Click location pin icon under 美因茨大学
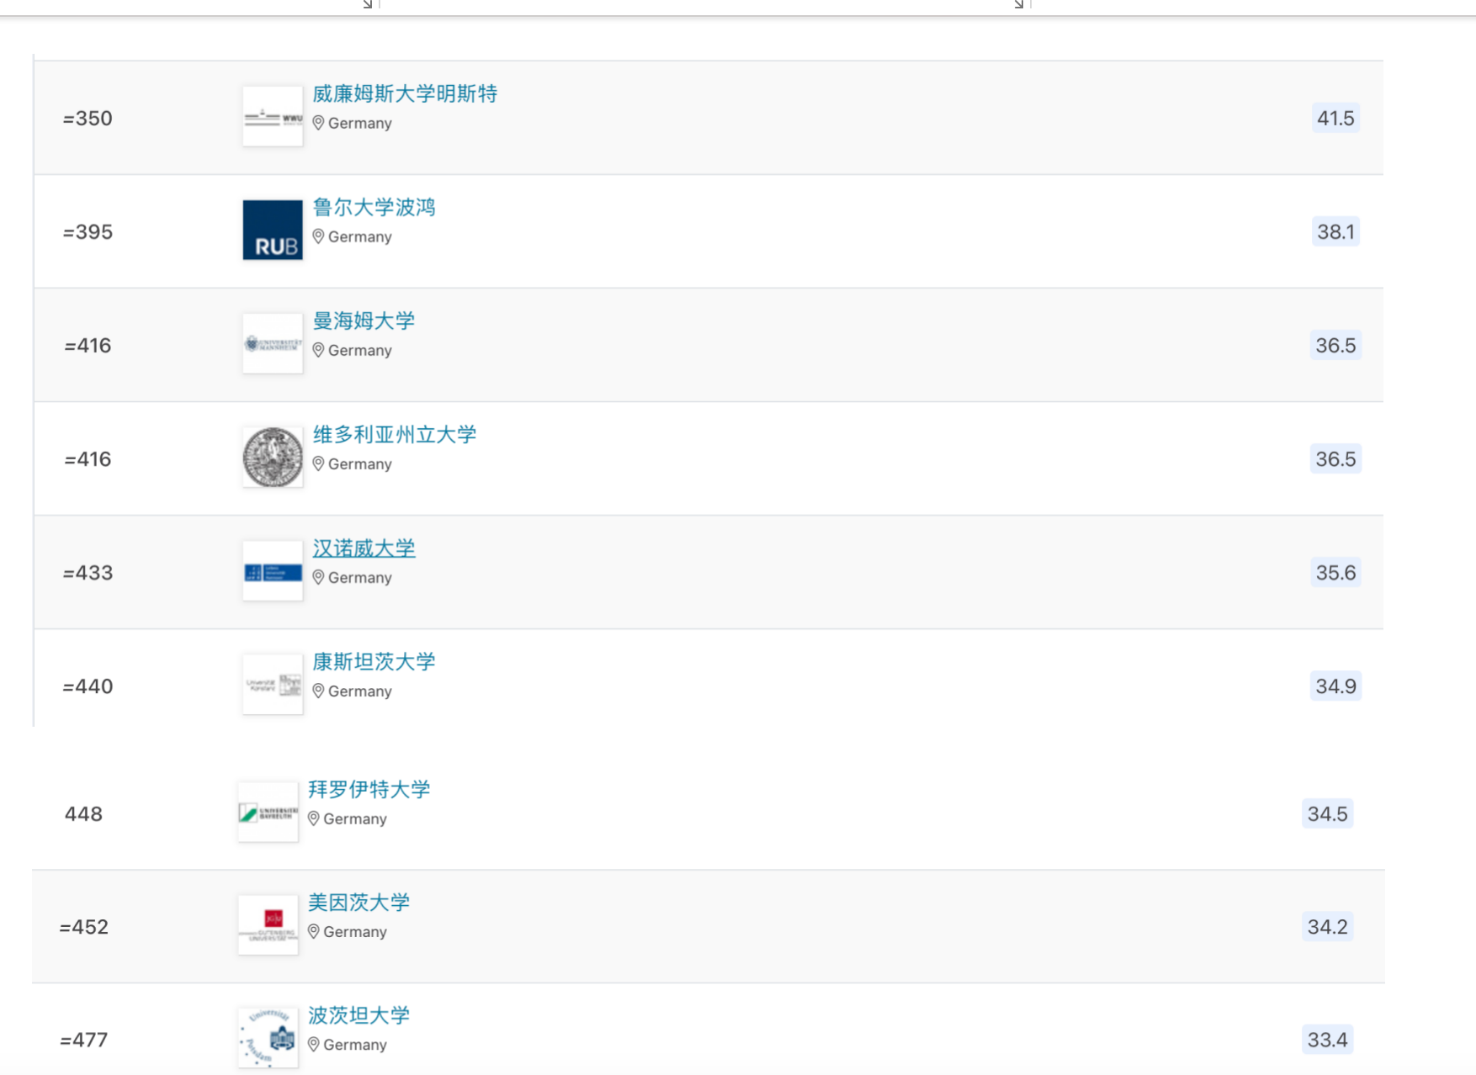The image size is (1476, 1075). click(313, 931)
